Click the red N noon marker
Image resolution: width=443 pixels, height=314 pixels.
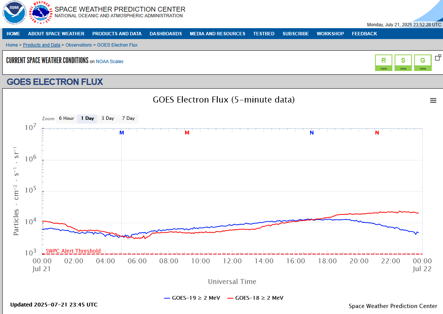click(377, 133)
